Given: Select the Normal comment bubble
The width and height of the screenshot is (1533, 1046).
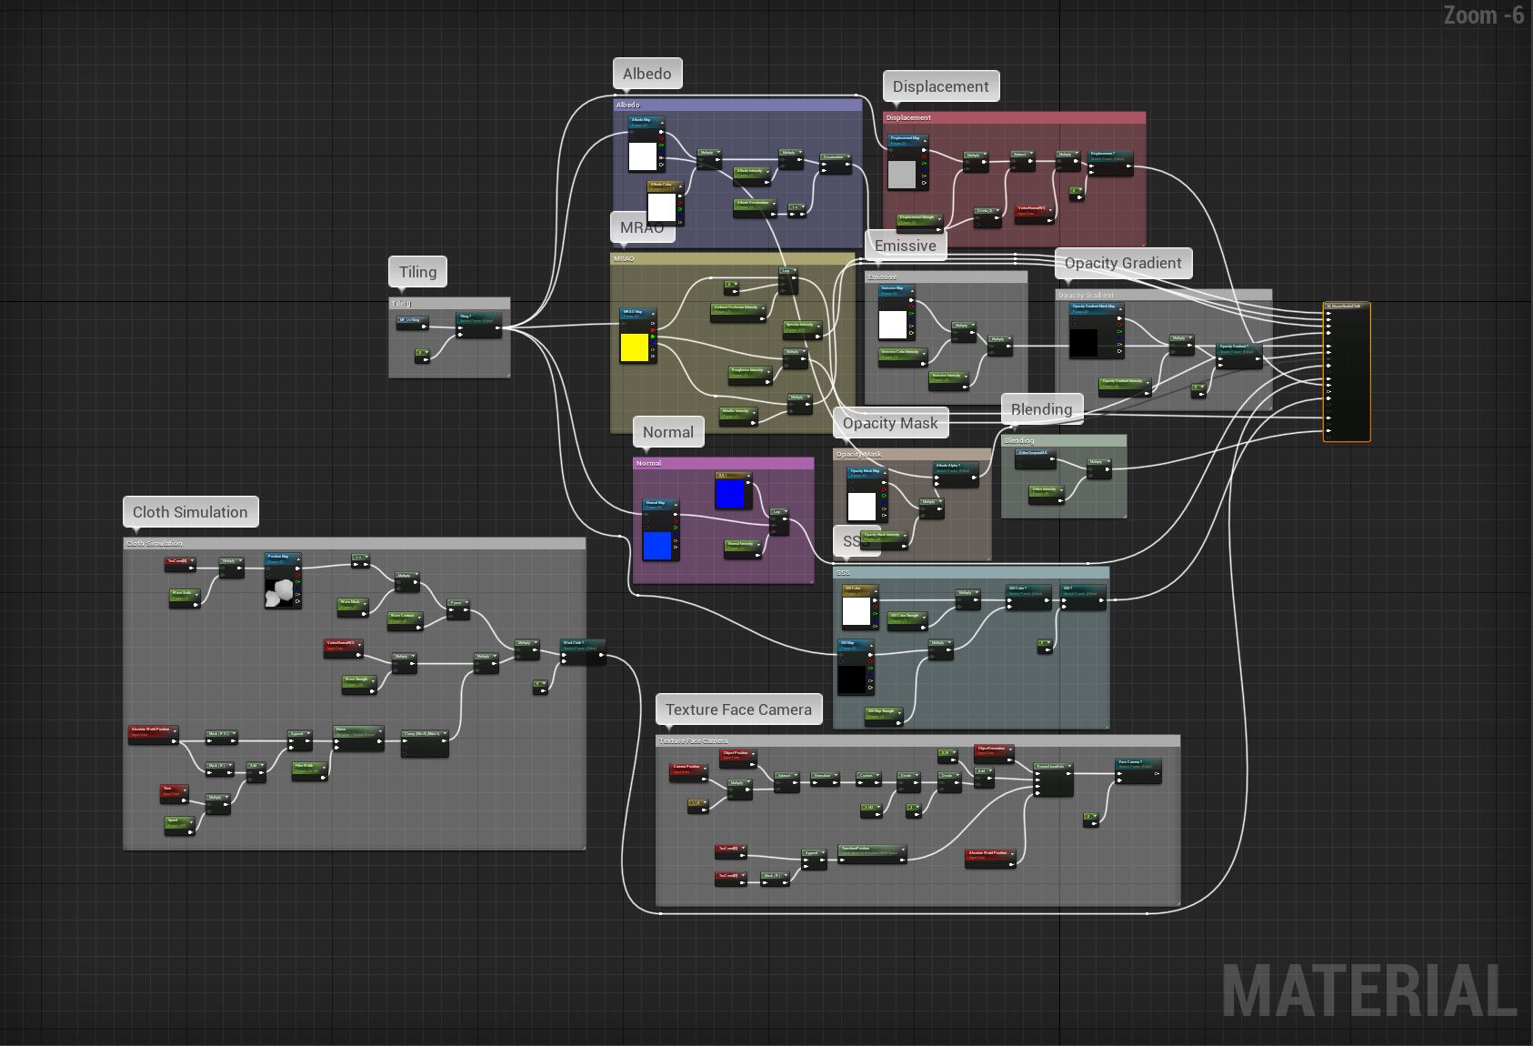Looking at the screenshot, I should click(668, 433).
